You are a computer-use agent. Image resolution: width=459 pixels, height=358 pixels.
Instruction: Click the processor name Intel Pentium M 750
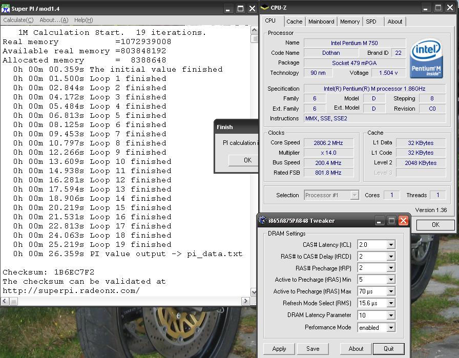coord(354,43)
